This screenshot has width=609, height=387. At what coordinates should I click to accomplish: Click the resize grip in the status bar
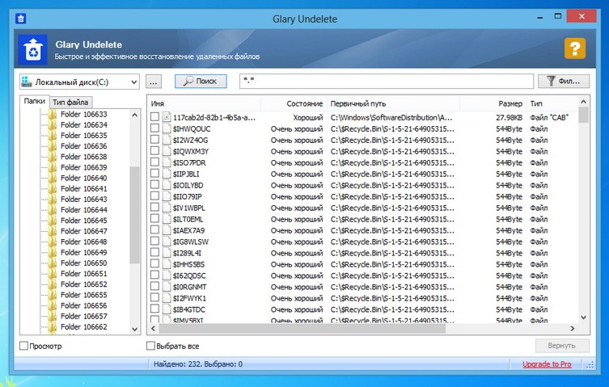coord(590,364)
